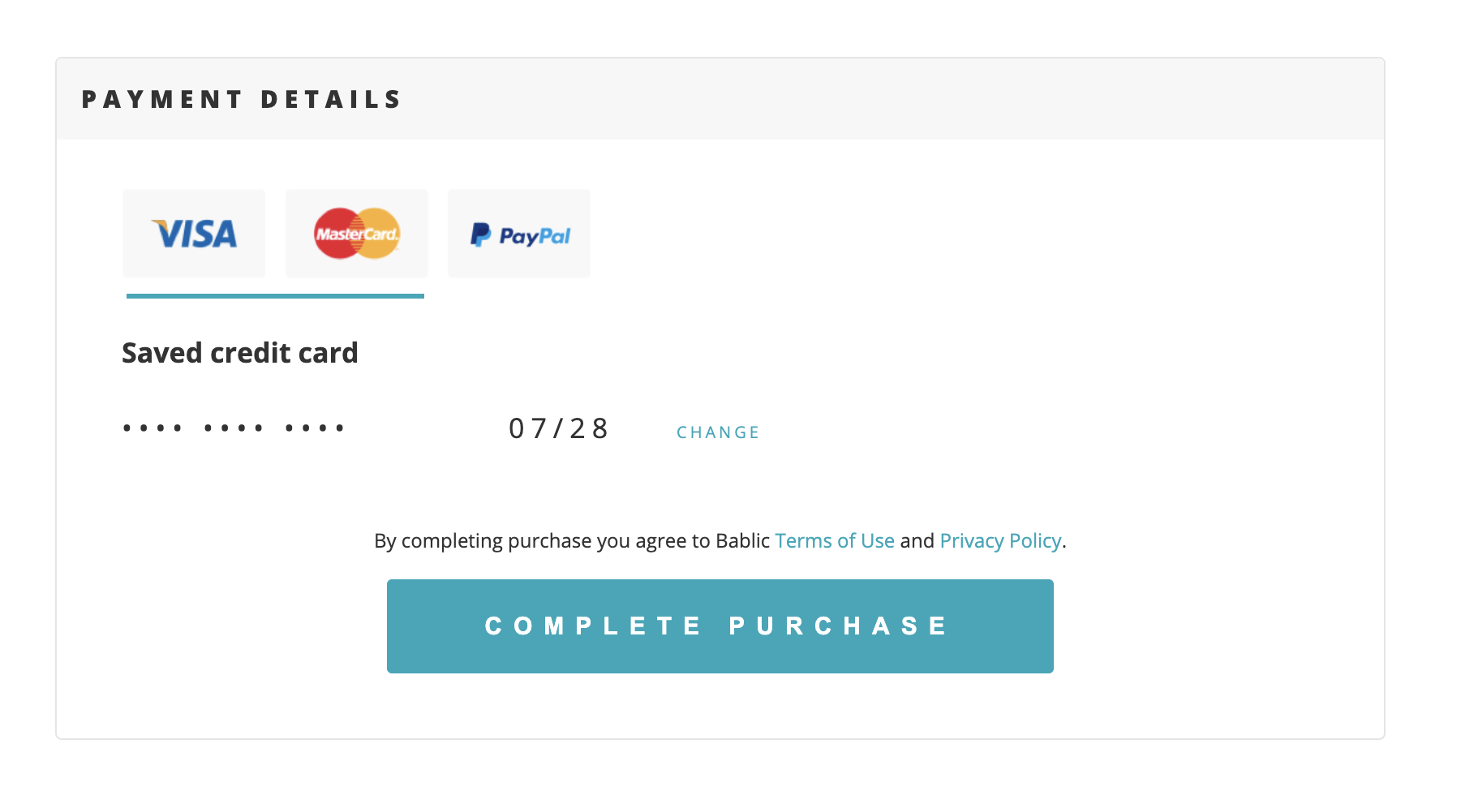Switch to the PayPal payment tab

519,234
